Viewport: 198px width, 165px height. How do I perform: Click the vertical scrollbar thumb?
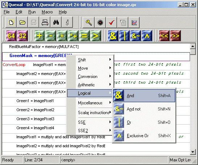[x=193, y=52]
